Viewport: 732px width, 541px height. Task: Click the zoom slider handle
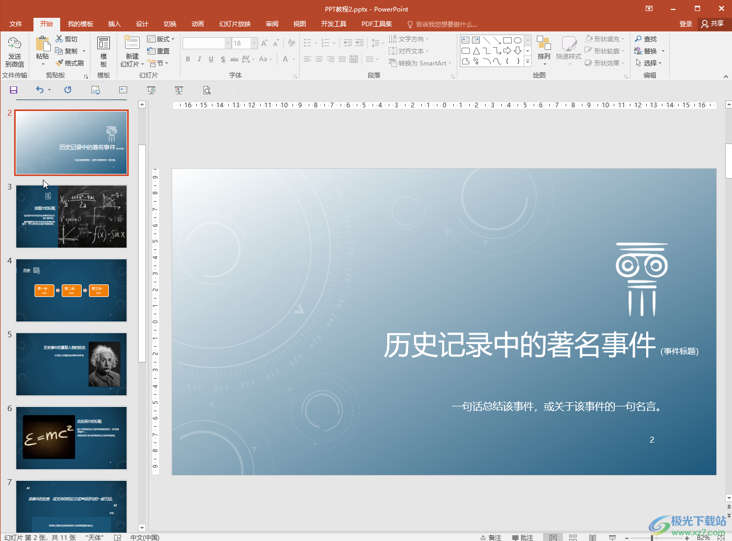coord(651,537)
